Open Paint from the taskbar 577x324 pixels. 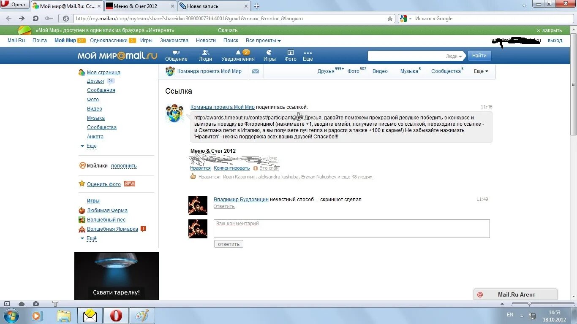point(142,316)
